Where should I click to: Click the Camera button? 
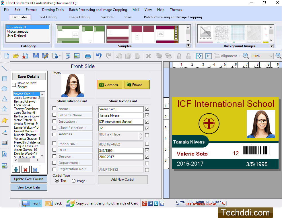click(x=110, y=85)
